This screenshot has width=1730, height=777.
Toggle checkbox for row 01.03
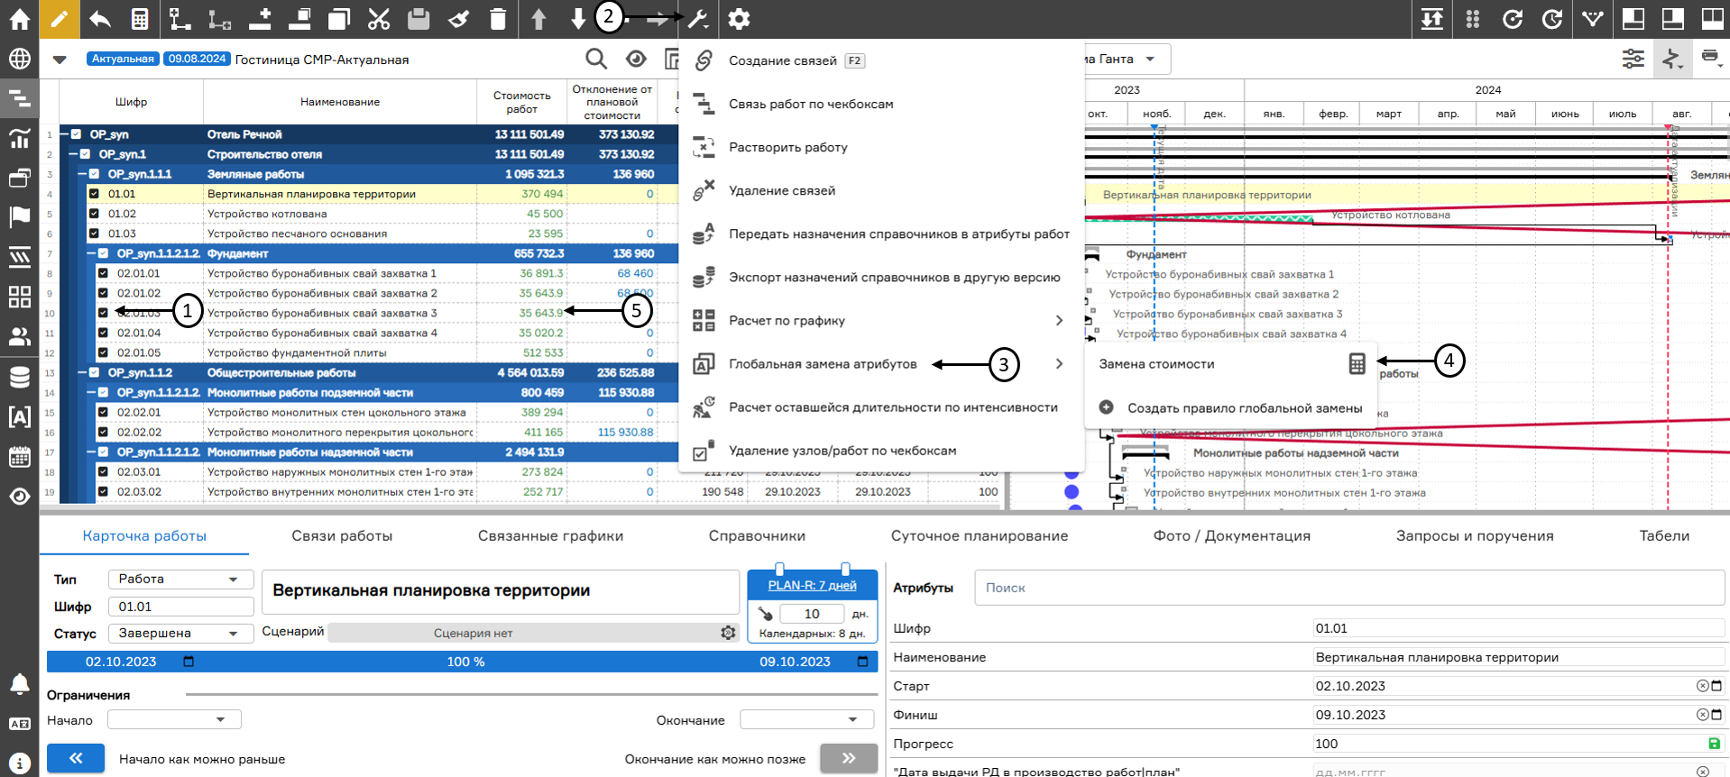point(94,233)
